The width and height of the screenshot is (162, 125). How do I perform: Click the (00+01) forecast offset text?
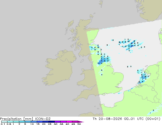(153, 119)
